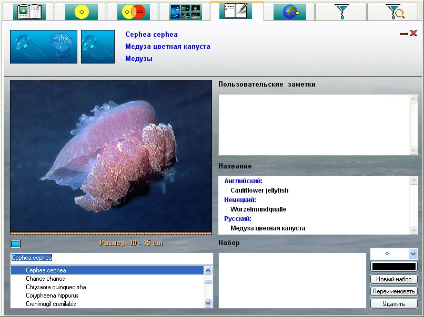
Task: Open the globe distribution map tab
Action: click(290, 12)
